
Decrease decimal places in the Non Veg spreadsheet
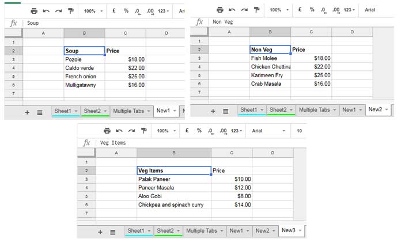coord(324,10)
